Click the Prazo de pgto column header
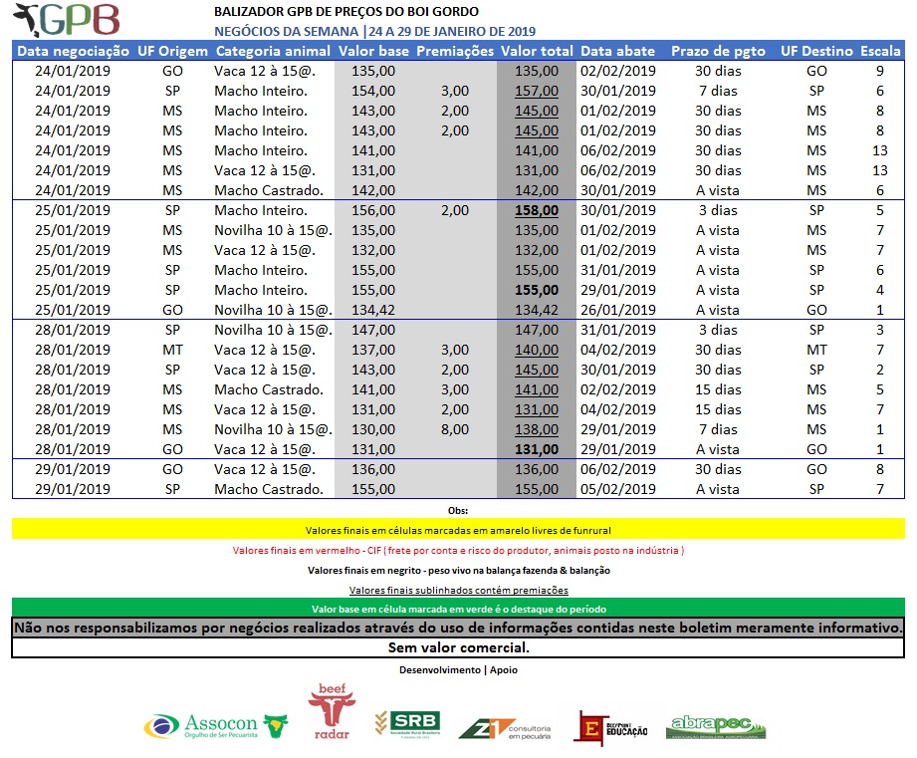 click(717, 50)
